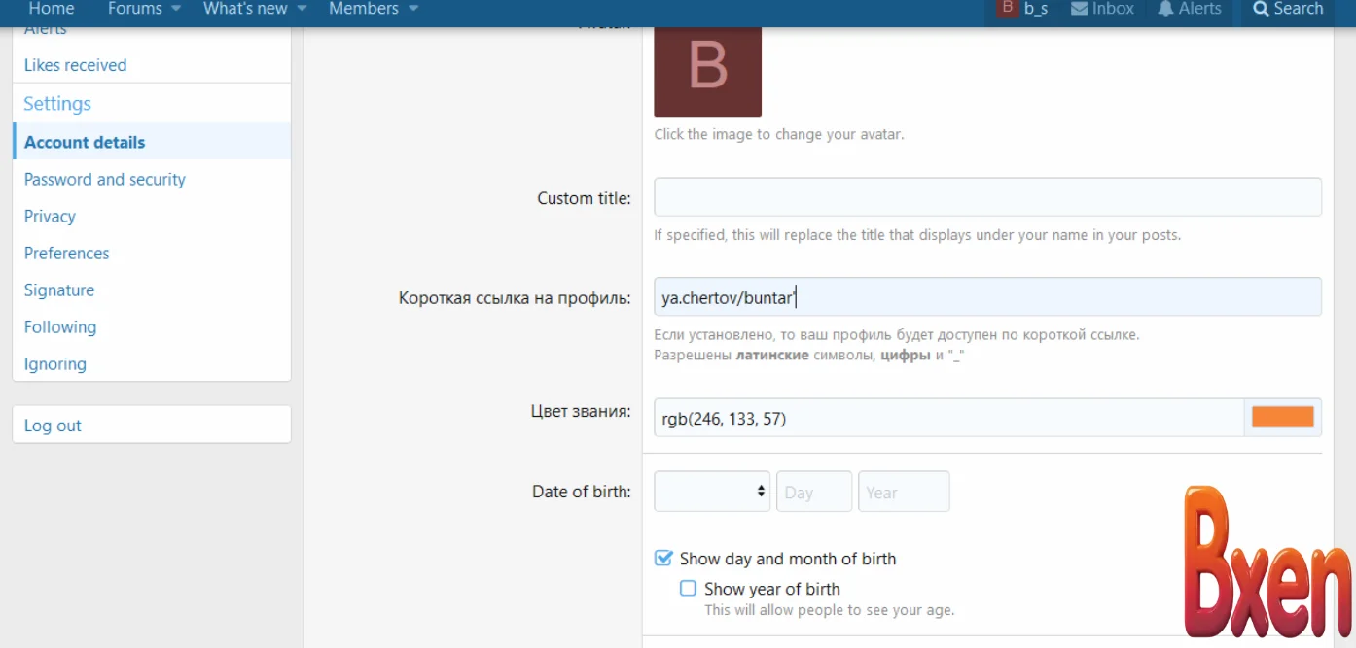This screenshot has width=1356, height=648.
Task: Expand the Forums dropdown arrow
Action: pos(176,9)
